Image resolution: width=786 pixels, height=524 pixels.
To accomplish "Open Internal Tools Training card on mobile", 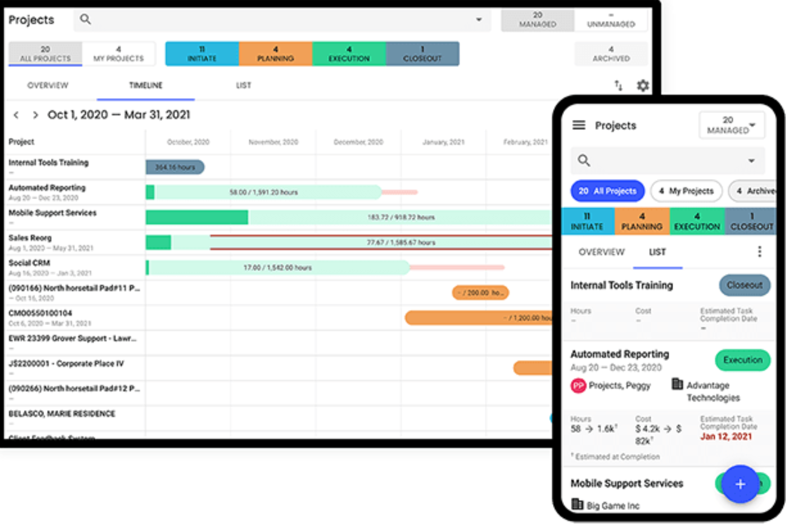I will pyautogui.click(x=669, y=305).
